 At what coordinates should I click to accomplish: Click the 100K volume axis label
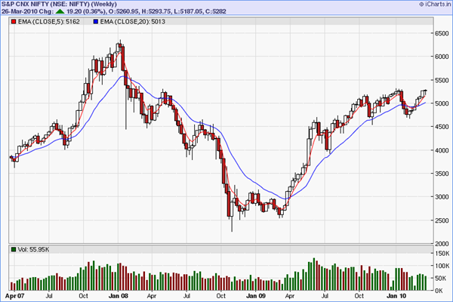[x=442, y=266]
